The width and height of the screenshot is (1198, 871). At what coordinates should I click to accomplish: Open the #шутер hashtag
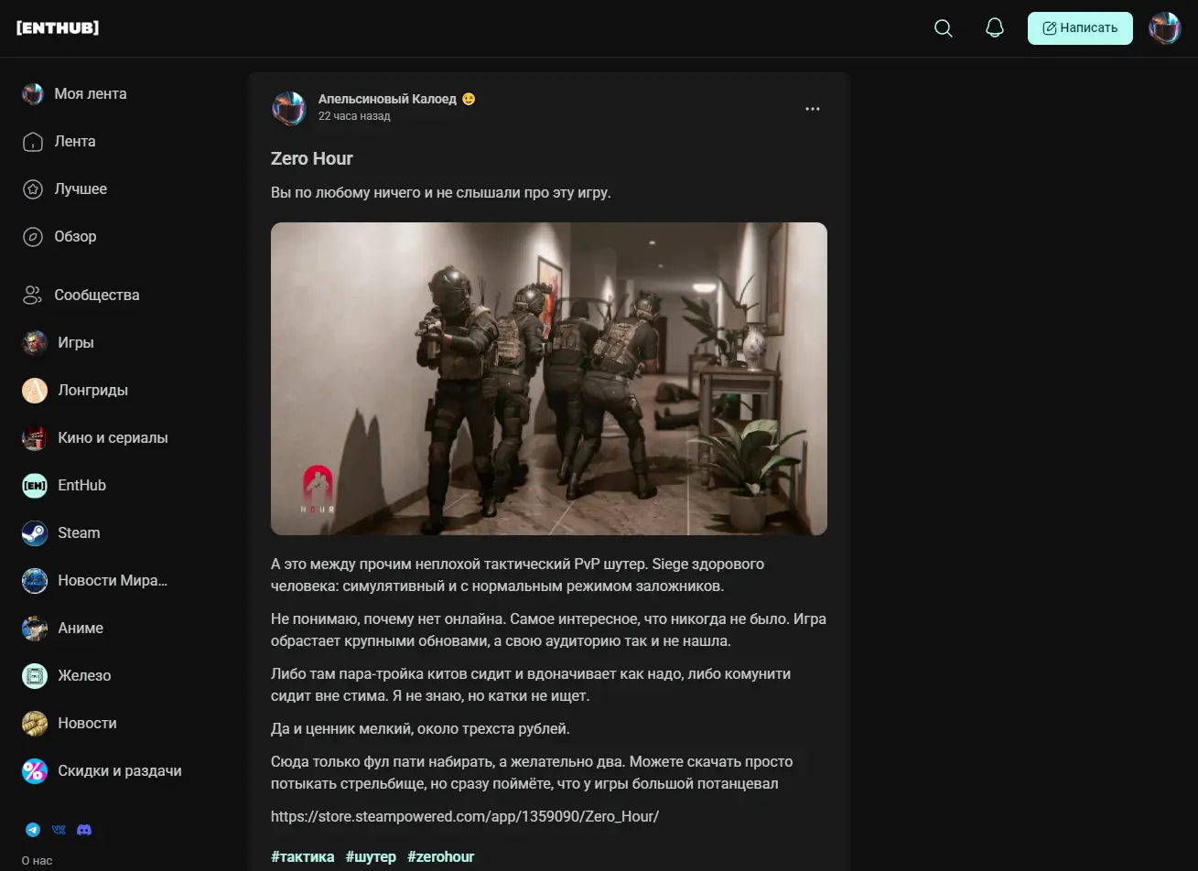[x=371, y=857]
